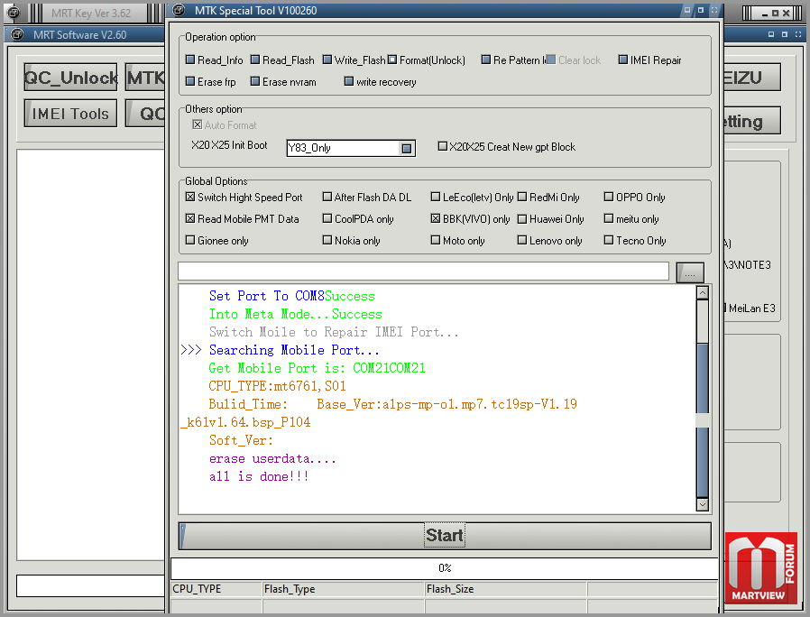Click the file path input field

tap(423, 272)
